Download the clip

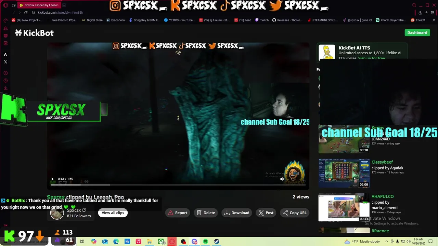[x=237, y=213]
